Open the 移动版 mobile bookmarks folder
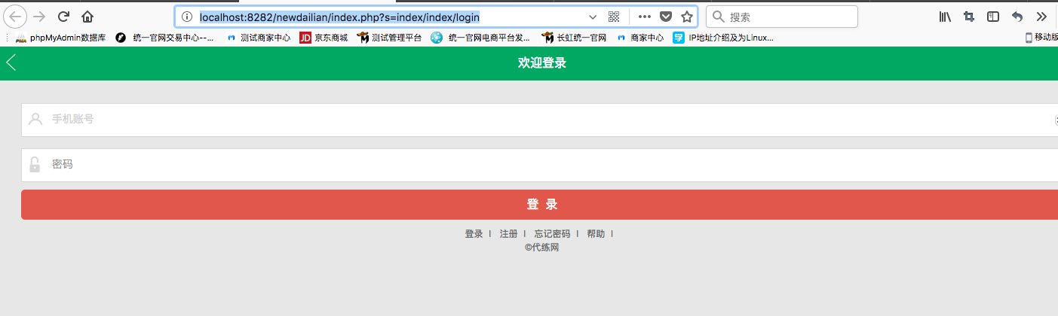The height and width of the screenshot is (316, 1058). (1041, 37)
